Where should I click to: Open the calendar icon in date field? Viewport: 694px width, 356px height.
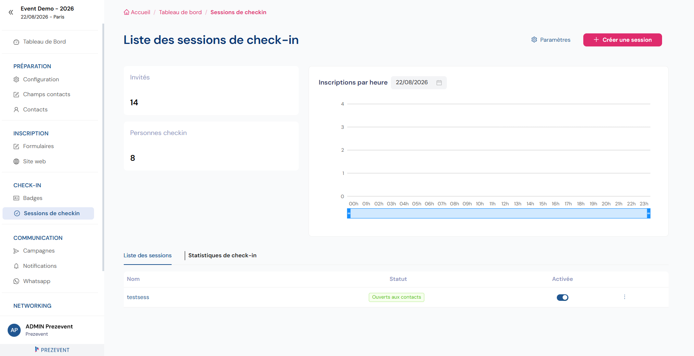tap(439, 83)
